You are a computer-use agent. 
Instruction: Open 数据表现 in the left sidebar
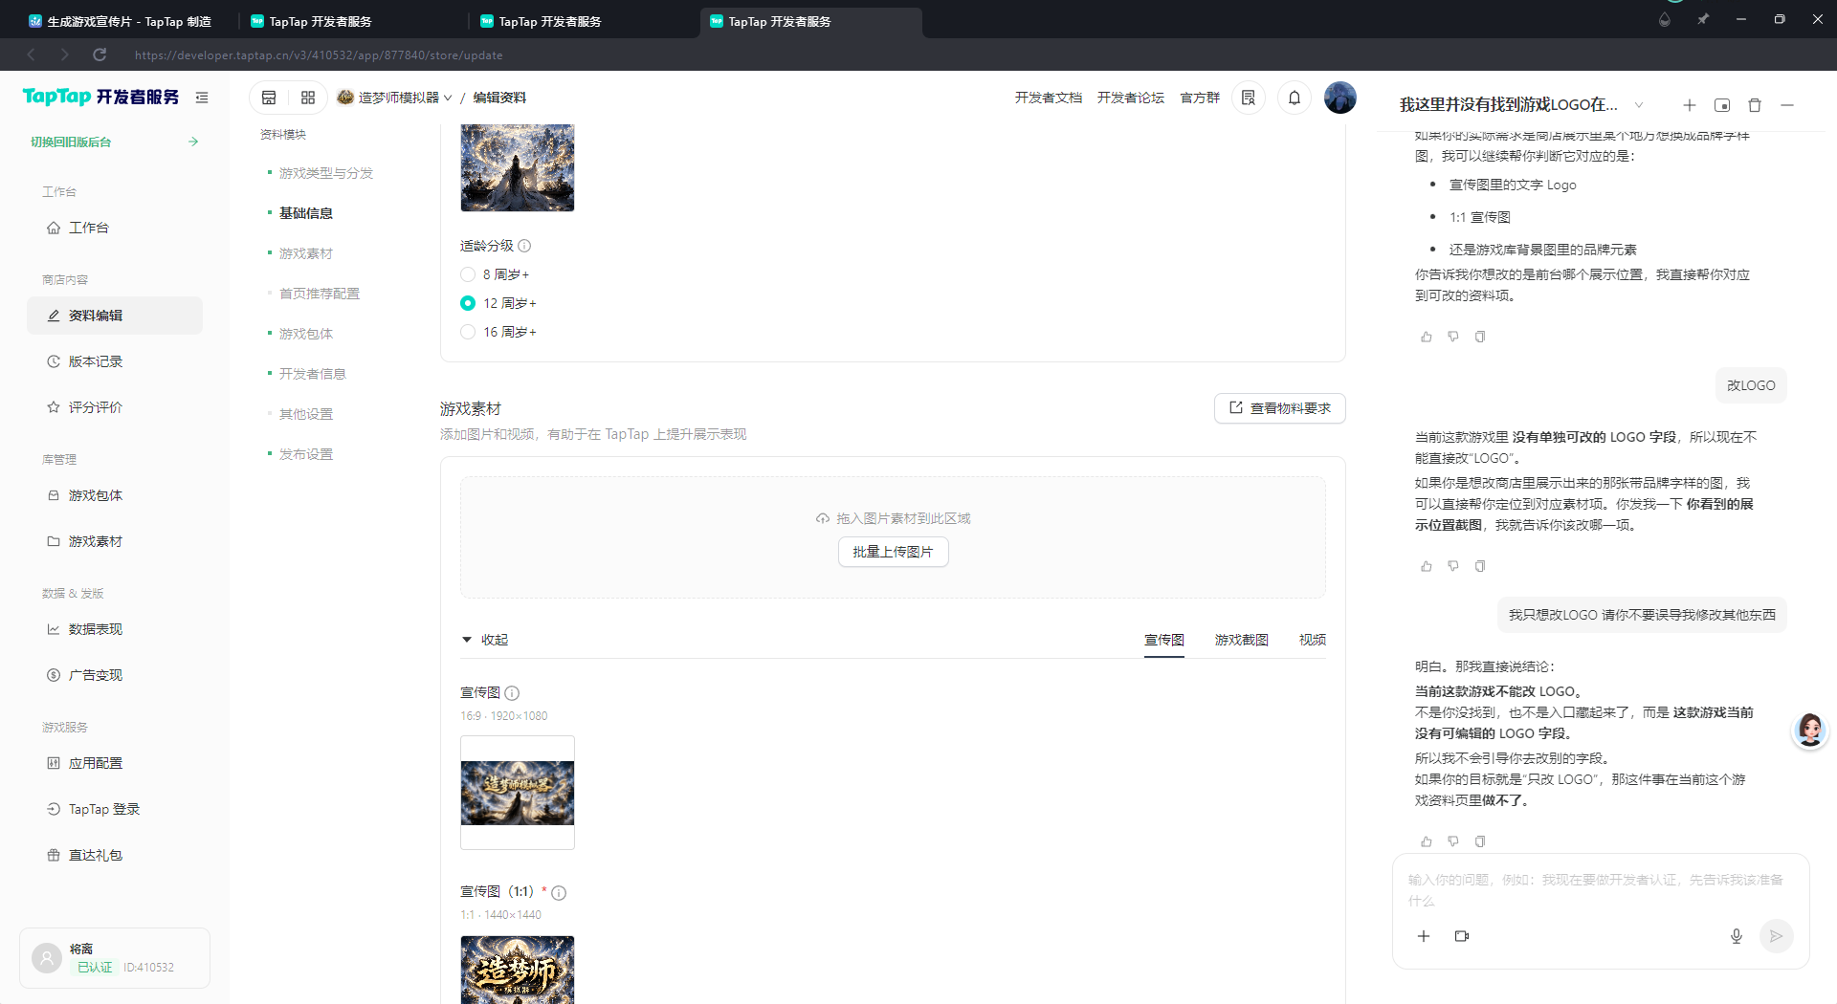click(115, 629)
